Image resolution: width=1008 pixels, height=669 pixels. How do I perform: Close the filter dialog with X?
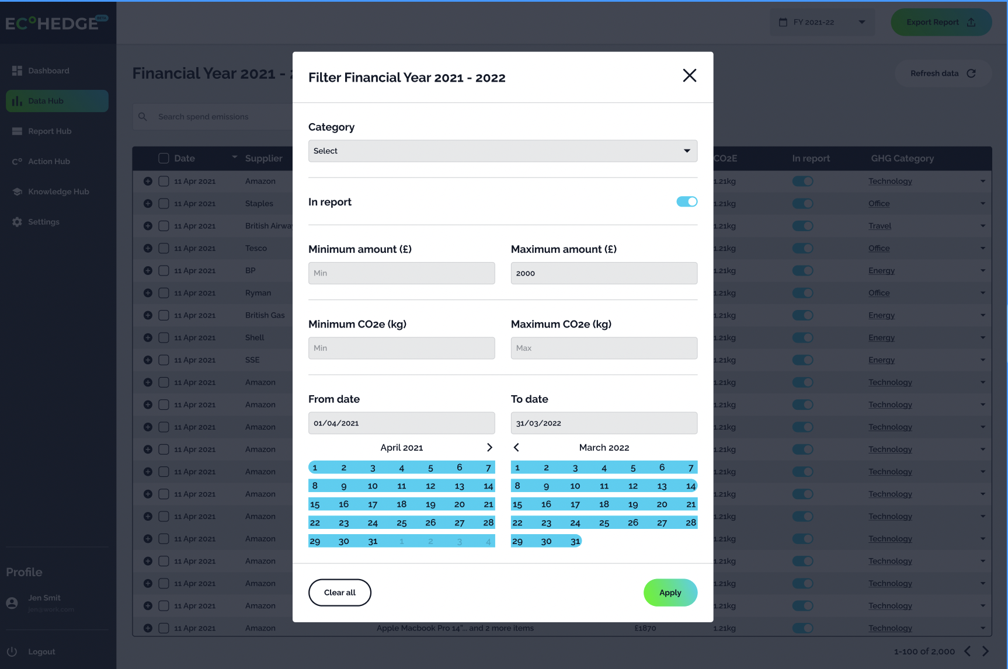tap(689, 75)
